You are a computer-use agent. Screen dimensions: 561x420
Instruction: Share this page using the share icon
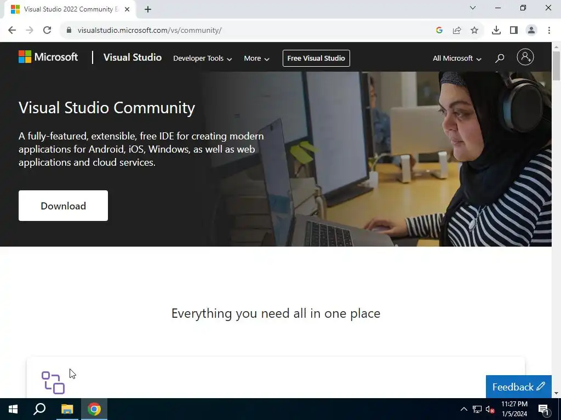coord(457,30)
